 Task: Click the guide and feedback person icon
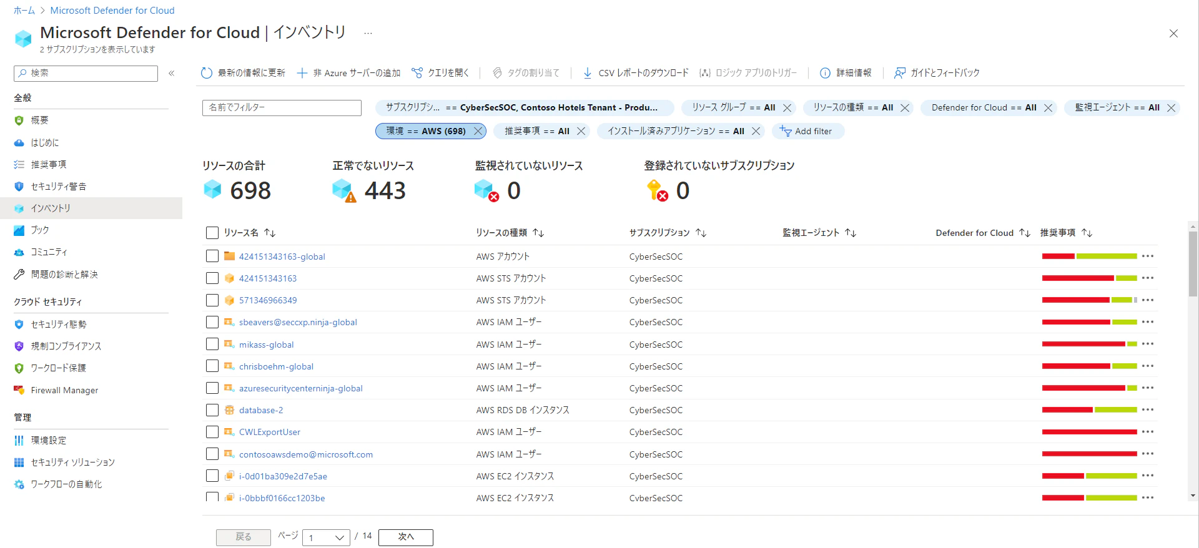click(900, 73)
